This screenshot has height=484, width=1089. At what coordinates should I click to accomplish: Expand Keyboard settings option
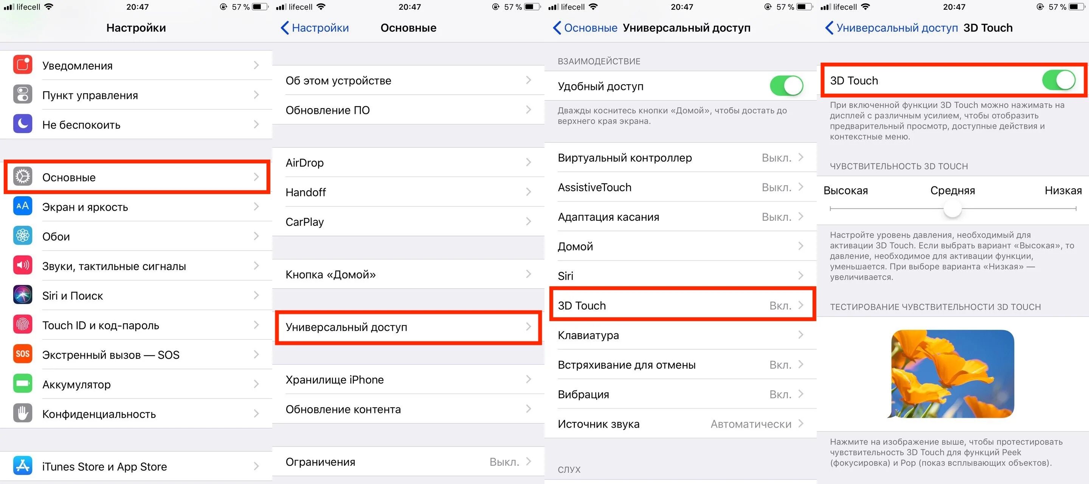(x=681, y=336)
